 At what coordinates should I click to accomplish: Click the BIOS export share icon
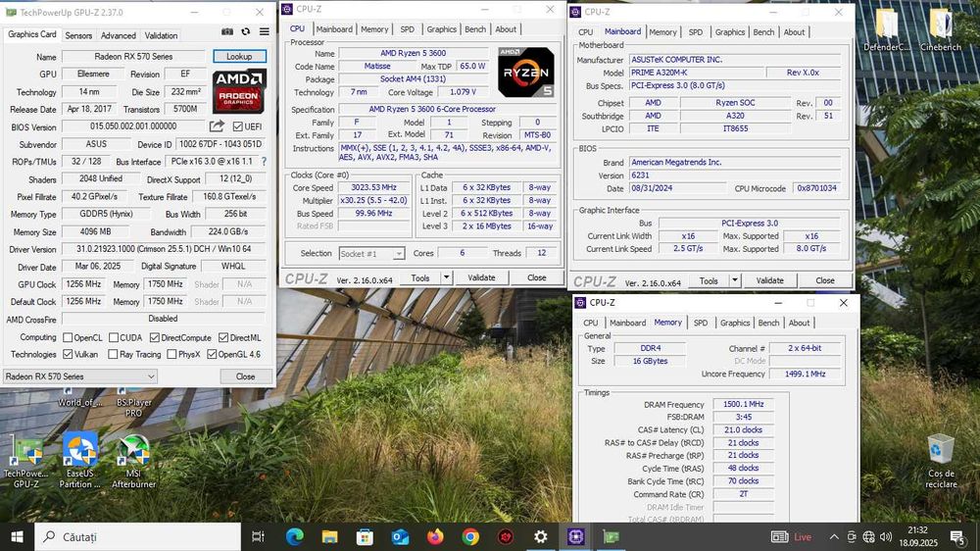click(x=217, y=126)
